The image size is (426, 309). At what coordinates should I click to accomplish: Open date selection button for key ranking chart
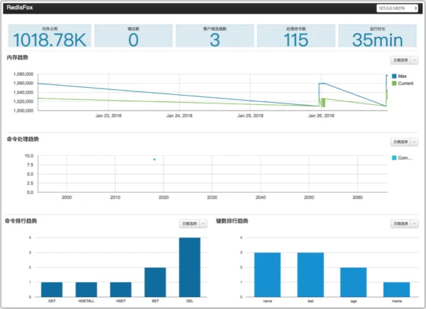(400, 223)
